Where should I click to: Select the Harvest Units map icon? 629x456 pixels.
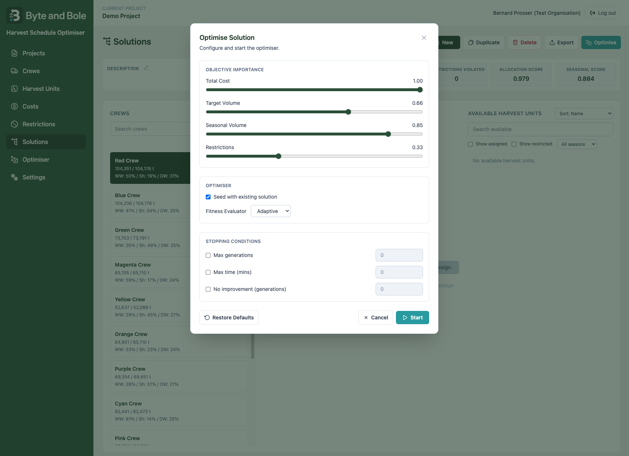point(14,89)
